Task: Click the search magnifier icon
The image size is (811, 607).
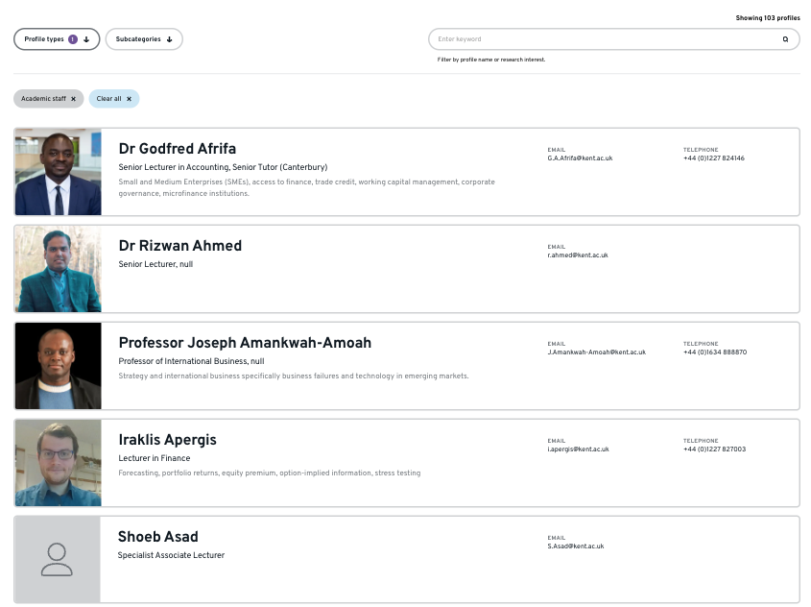Action: pyautogui.click(x=785, y=39)
